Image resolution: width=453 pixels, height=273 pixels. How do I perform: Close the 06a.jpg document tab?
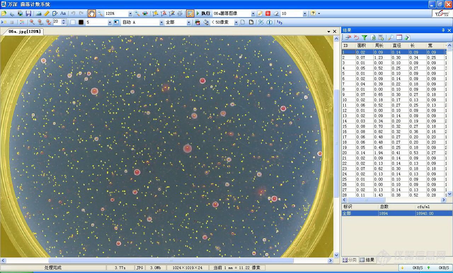click(335, 31)
